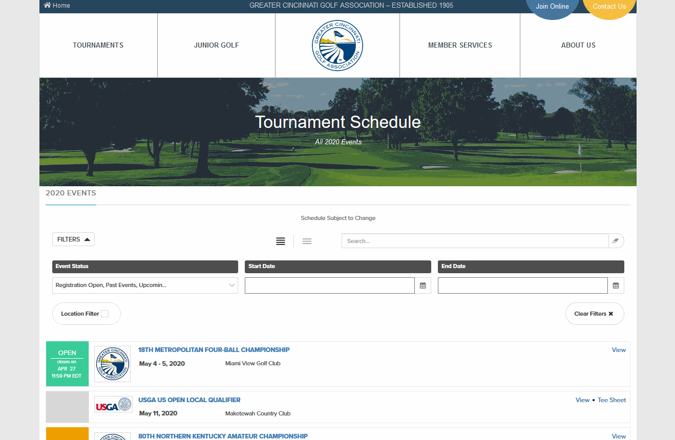Screen dimensions: 675x440
Task: View the Northern Kentucky Amateur Championship event
Action: (x=619, y=436)
